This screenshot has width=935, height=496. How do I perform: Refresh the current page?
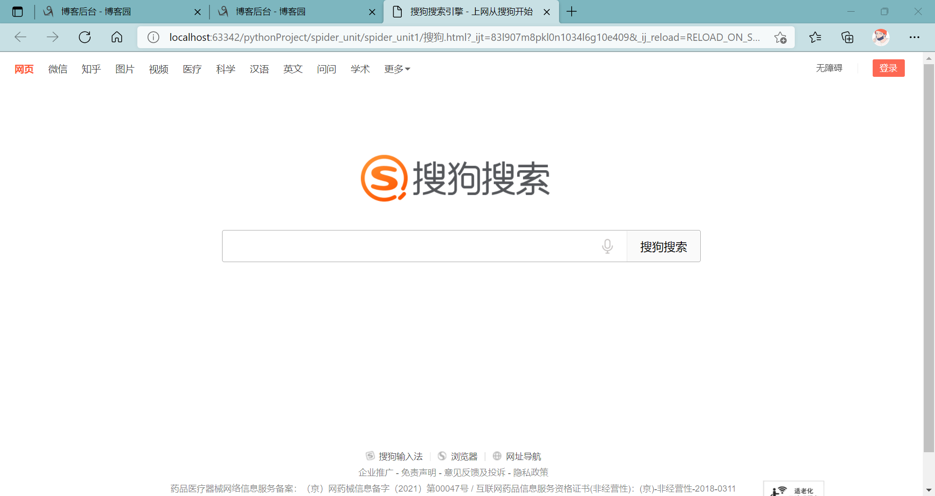[85, 37]
